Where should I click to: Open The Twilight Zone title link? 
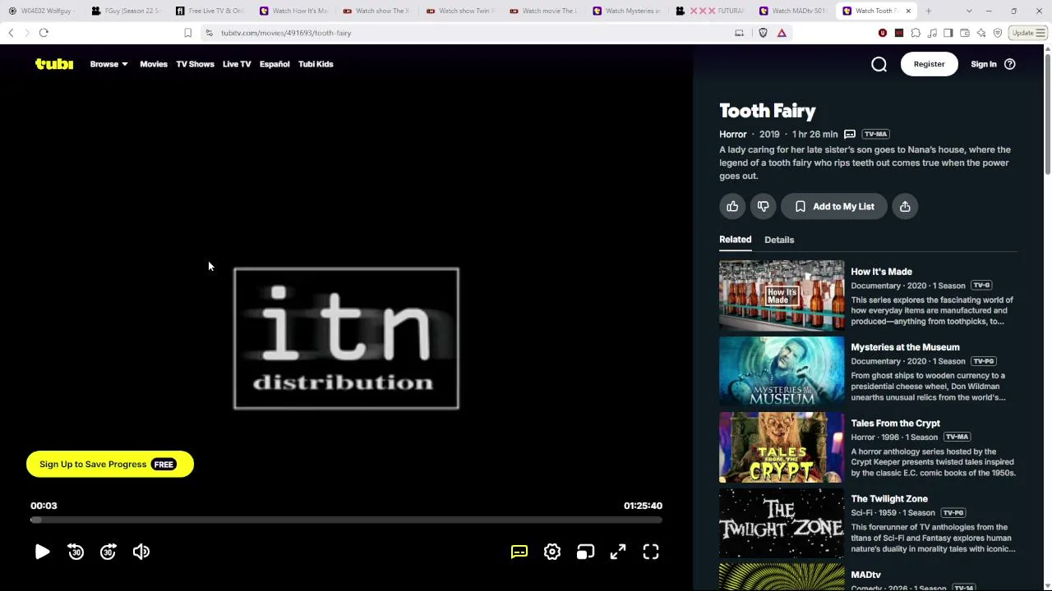click(889, 499)
